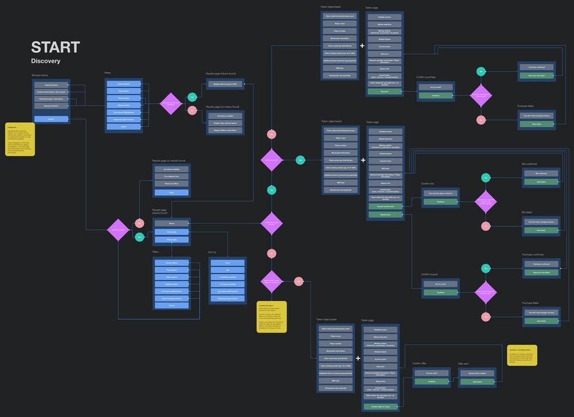Image resolution: width=574 pixels, height=417 pixels.
Task: Click Continue in the Confirm purchase panel
Action: pos(436,96)
